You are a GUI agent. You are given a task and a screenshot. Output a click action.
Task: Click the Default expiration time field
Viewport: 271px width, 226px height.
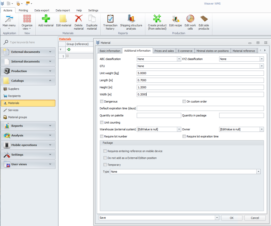tap(200, 108)
